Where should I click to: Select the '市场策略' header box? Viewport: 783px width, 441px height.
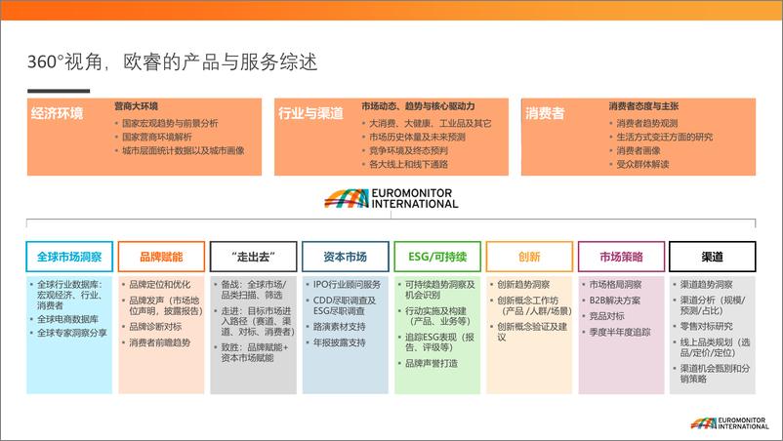(x=621, y=257)
